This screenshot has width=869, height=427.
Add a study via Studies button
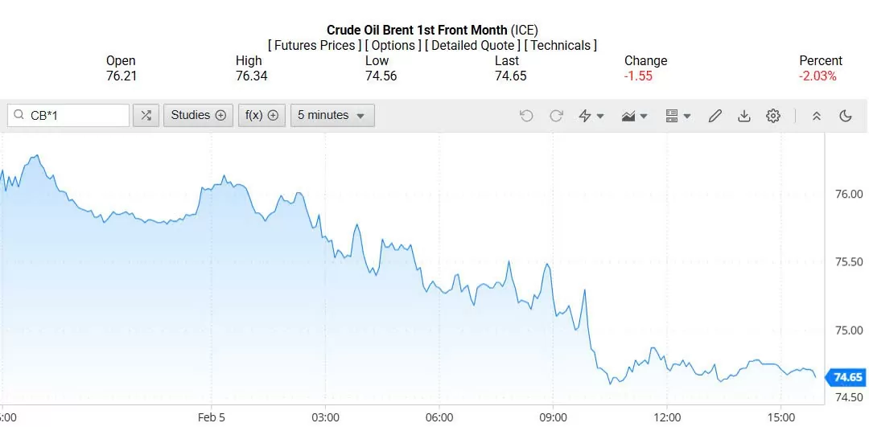coord(198,115)
